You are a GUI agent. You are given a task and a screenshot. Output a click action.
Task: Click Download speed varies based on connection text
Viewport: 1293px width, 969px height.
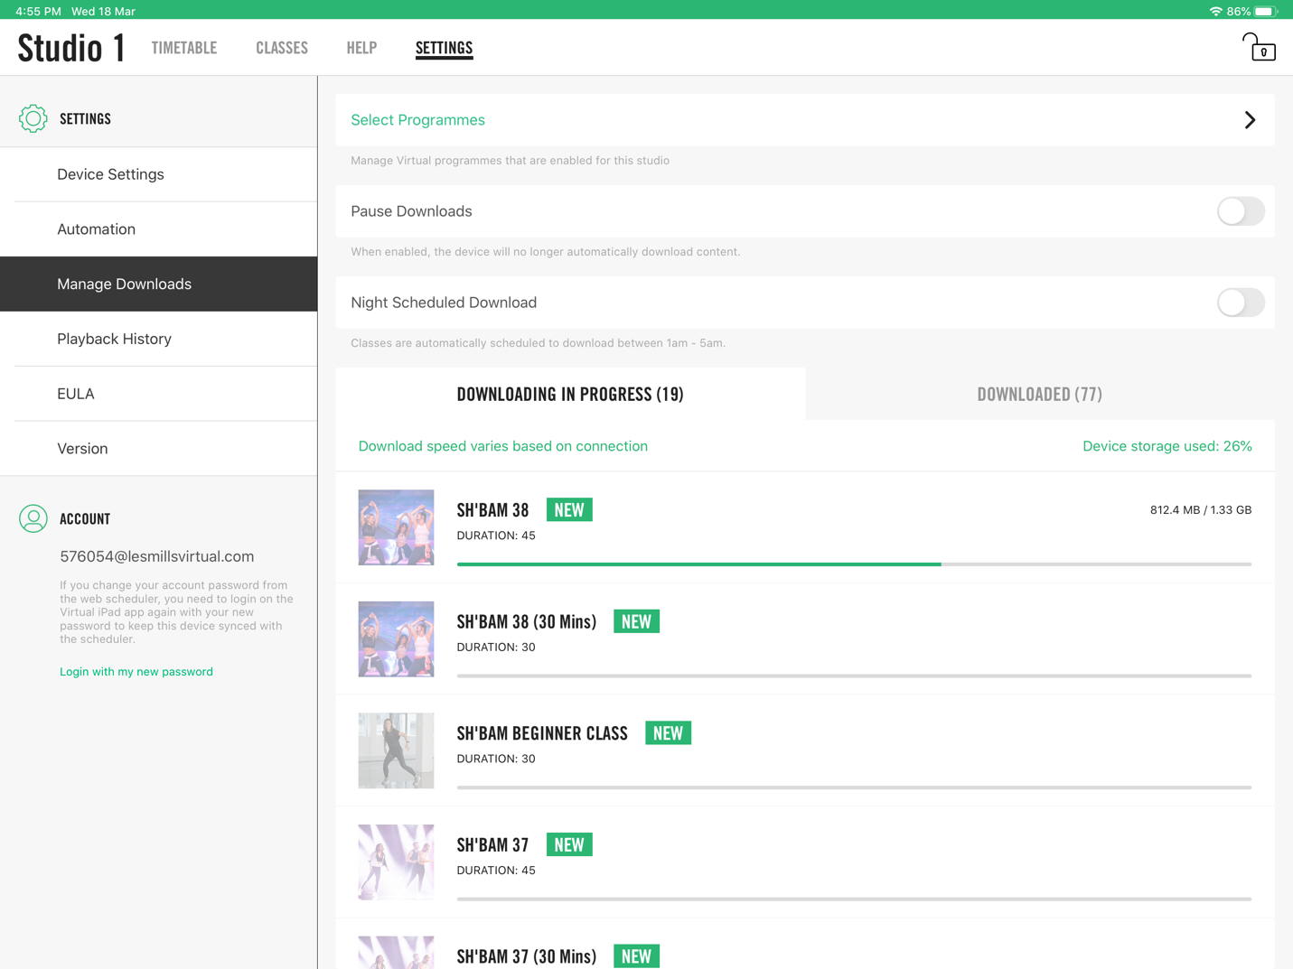pyautogui.click(x=503, y=446)
